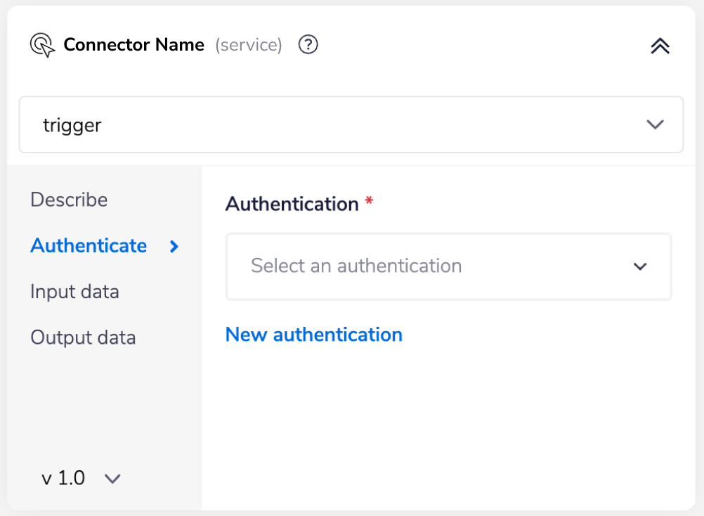704x516 pixels.
Task: Click the New authentication link
Action: [x=313, y=335]
